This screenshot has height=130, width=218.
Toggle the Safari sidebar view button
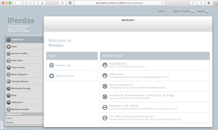click(26, 3)
